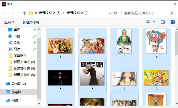Select 网络 in the navigation pane
Viewport: 178px width, 108px height.
click(15, 100)
